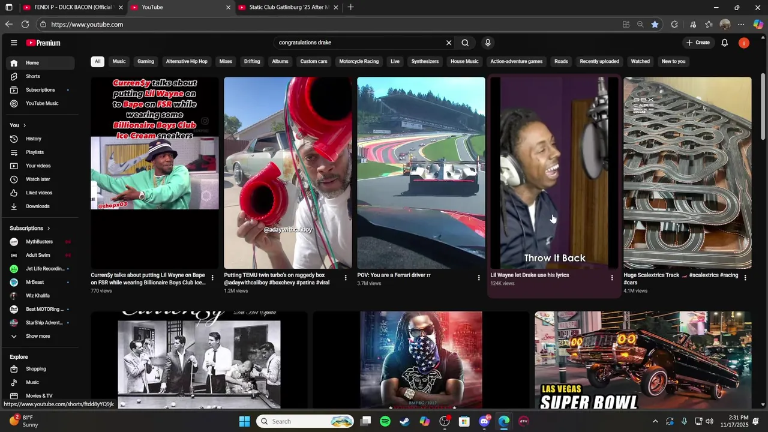
Task: Open more options for Huge Scalextrics Track short
Action: point(745,278)
